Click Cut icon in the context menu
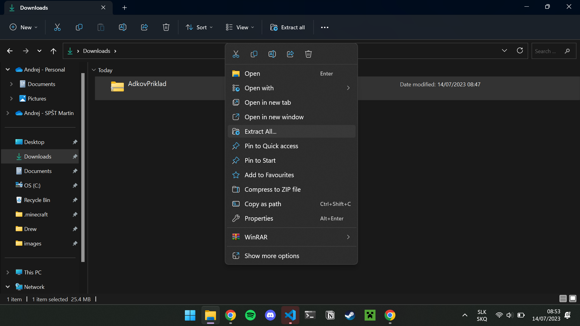This screenshot has width=580, height=326. pos(236,54)
